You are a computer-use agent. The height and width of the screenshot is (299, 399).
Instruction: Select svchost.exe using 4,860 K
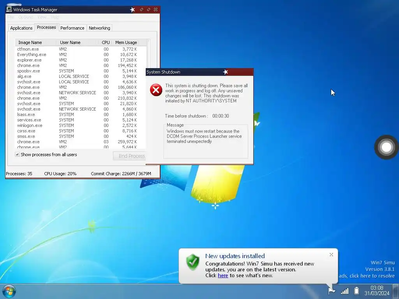click(x=81, y=109)
